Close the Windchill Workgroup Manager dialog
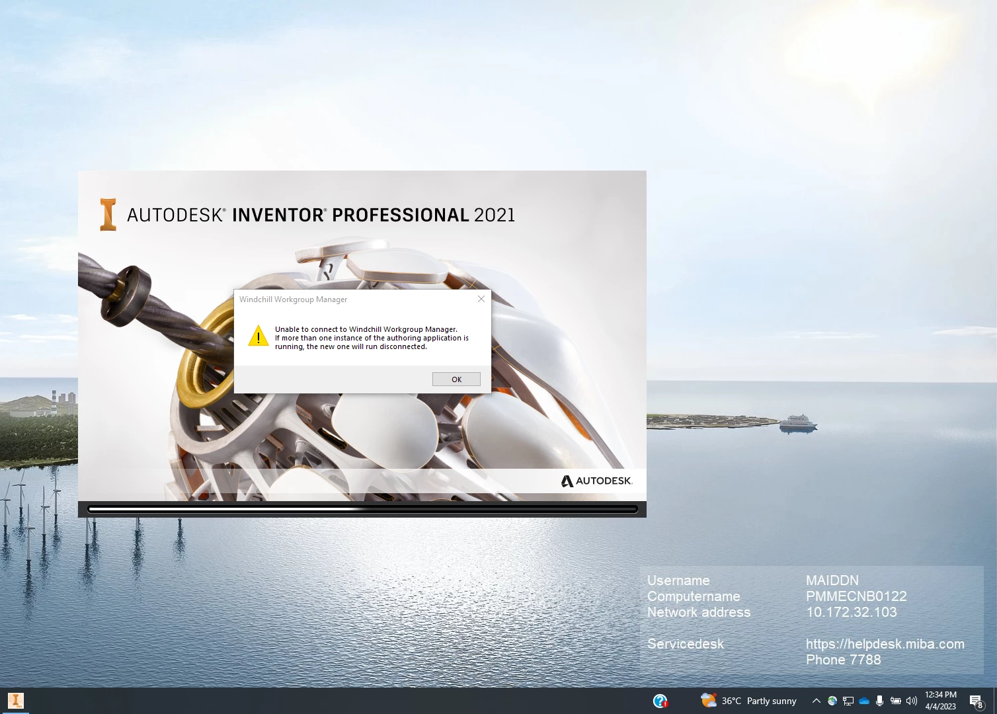Image resolution: width=997 pixels, height=714 pixels. (x=481, y=299)
